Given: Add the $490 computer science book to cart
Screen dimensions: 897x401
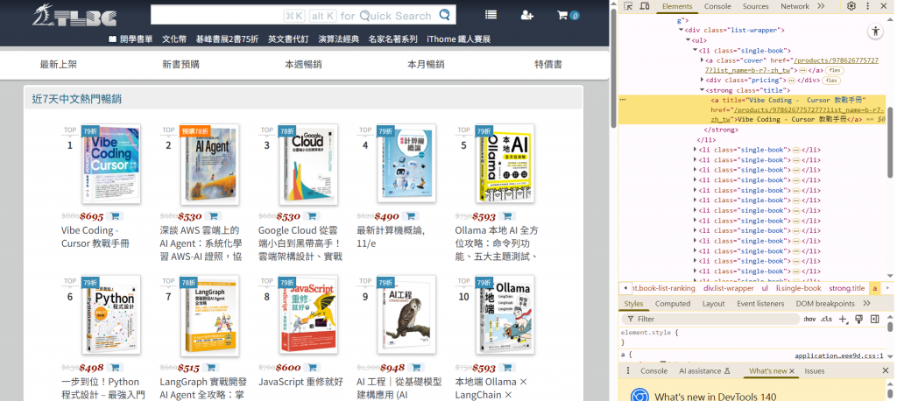Looking at the screenshot, I should tap(410, 216).
